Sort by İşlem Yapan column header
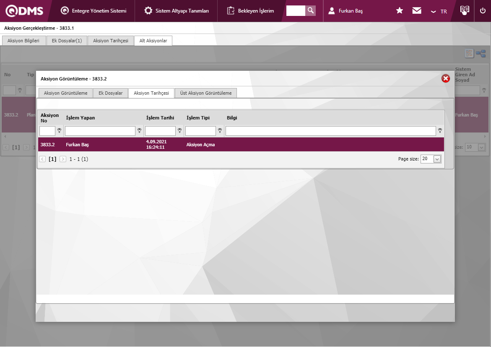This screenshot has width=491, height=347. (x=81, y=118)
